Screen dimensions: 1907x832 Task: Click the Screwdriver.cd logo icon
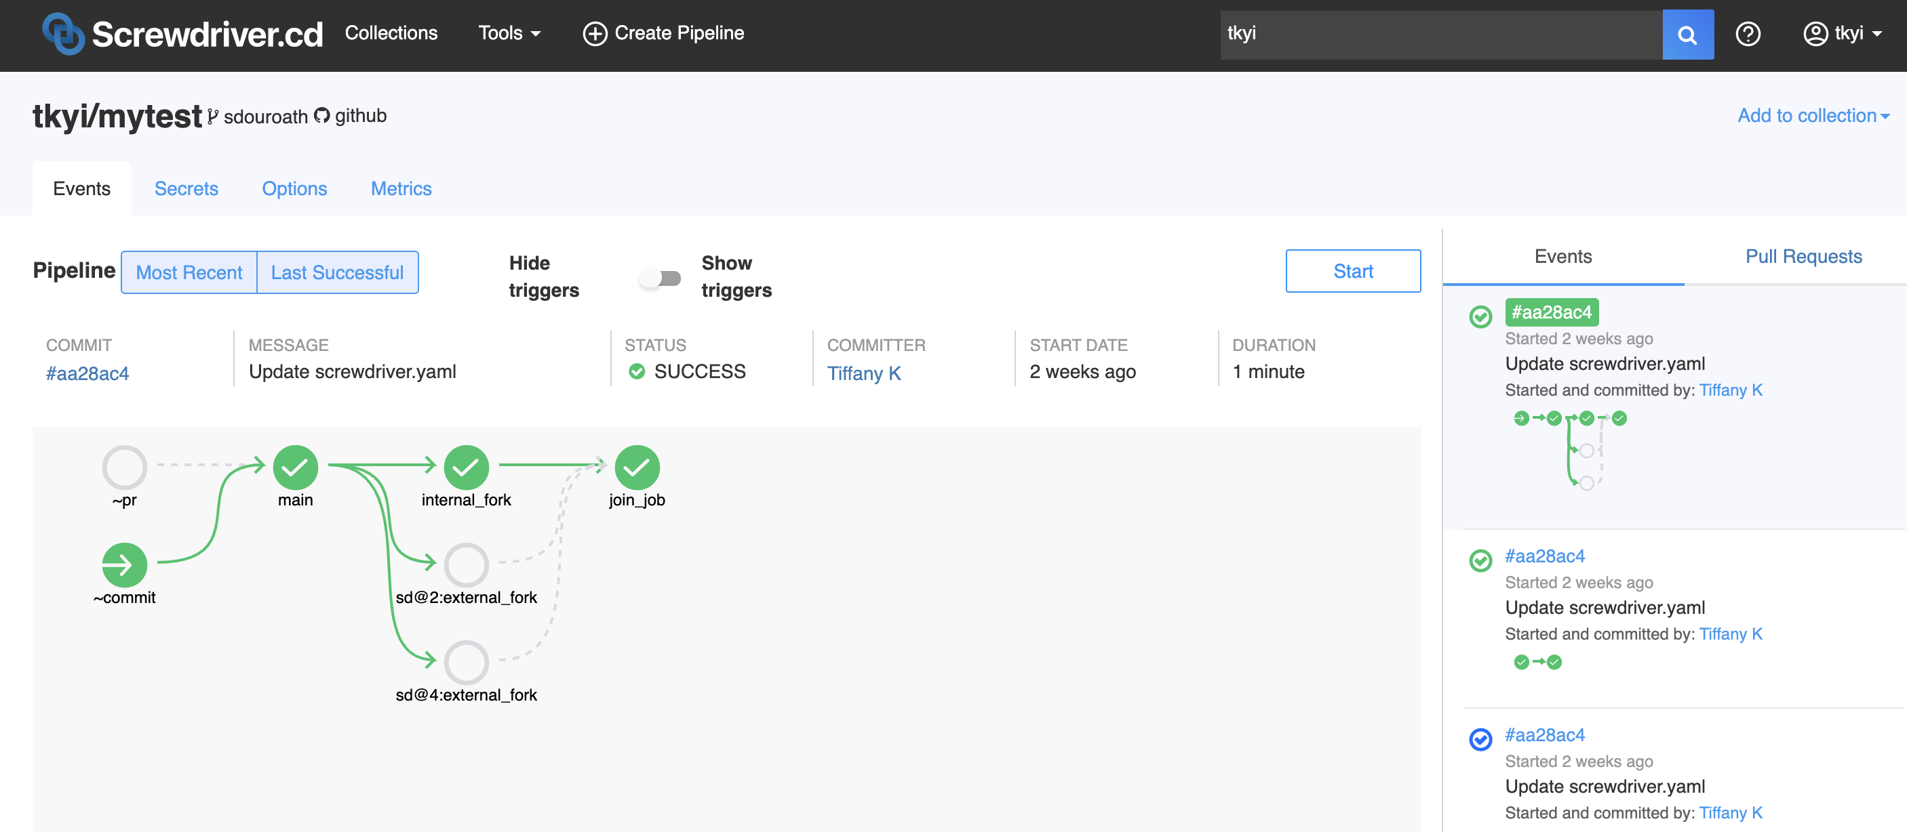(63, 33)
